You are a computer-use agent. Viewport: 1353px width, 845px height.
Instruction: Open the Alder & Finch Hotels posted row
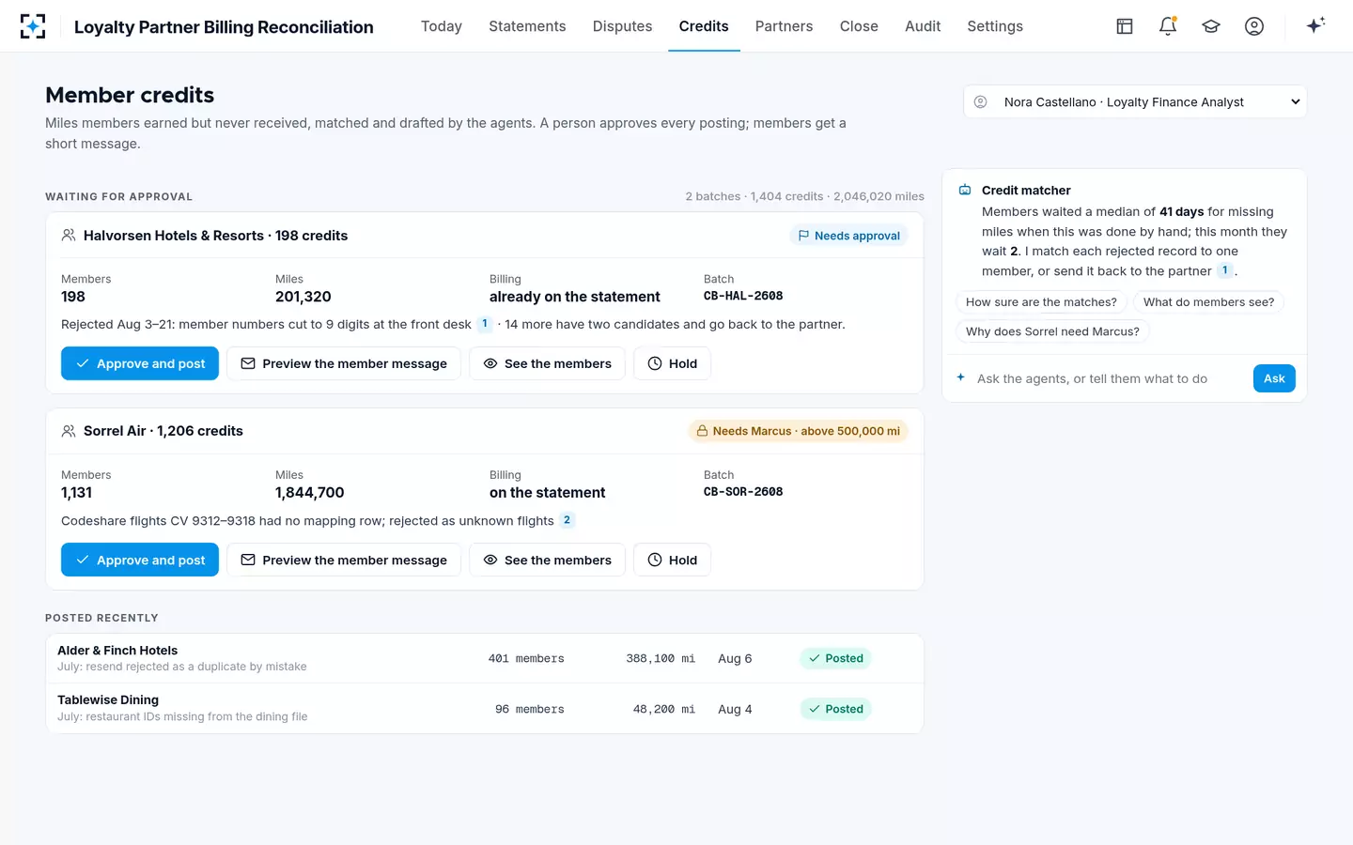(x=485, y=658)
